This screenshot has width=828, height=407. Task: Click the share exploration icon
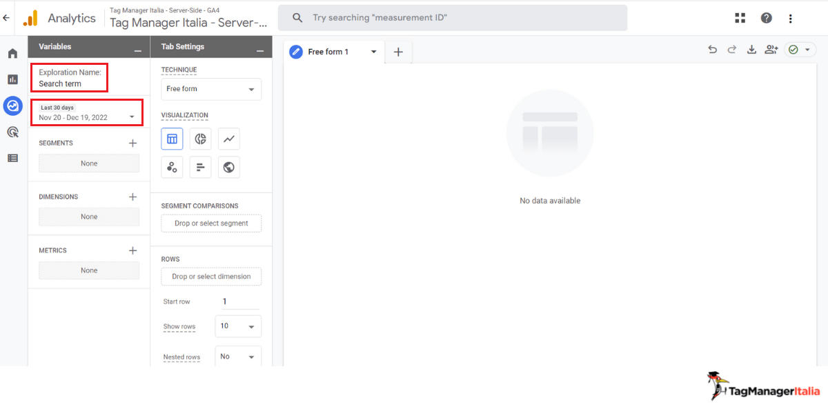[x=771, y=50]
